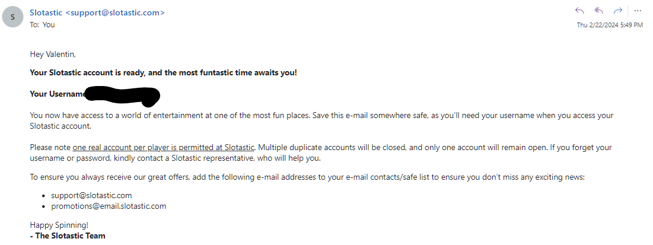Click the Reply All double-arrow icon
Viewport: 653px width, 245px height.
pyautogui.click(x=599, y=11)
